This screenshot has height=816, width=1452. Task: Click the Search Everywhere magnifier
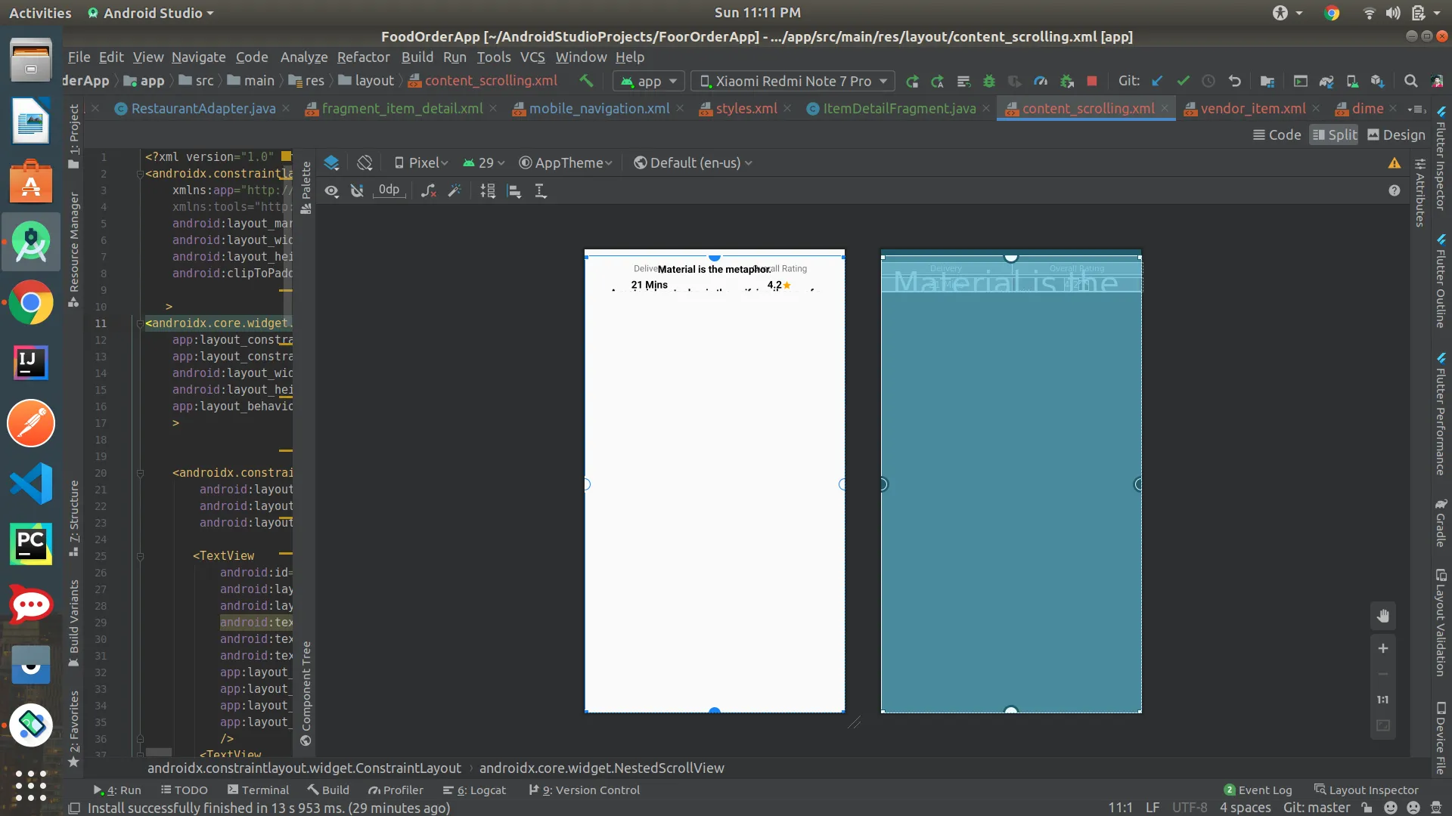point(1410,82)
